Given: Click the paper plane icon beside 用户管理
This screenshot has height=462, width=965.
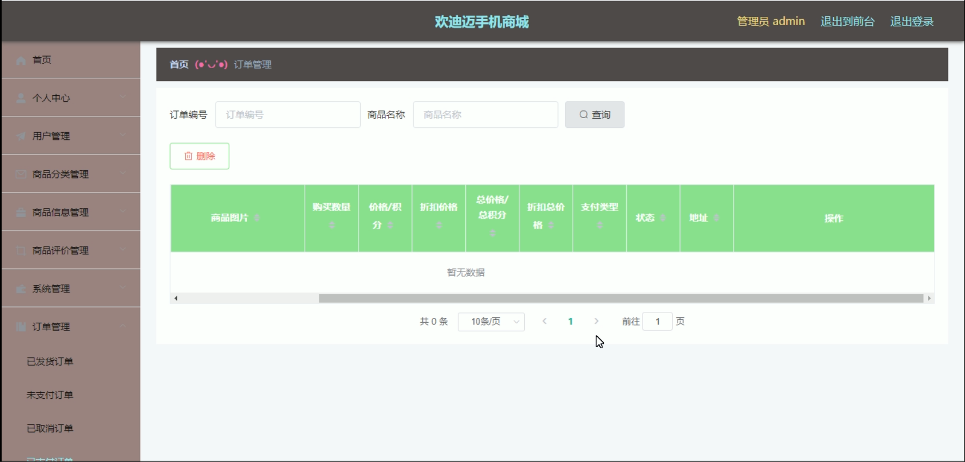Looking at the screenshot, I should pyautogui.click(x=21, y=136).
